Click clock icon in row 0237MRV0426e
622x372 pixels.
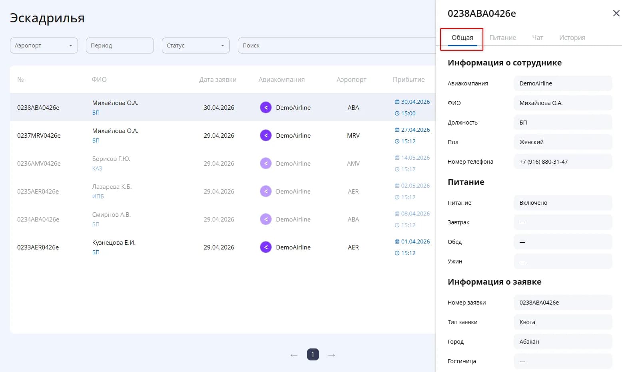coord(397,141)
